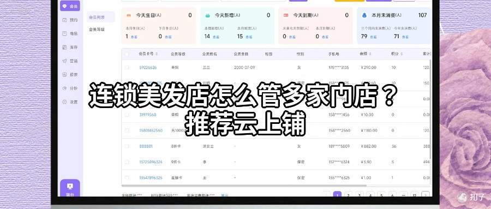This screenshot has width=491, height=209.
Task: Check the row for card 31979568
Action: [x=127, y=115]
